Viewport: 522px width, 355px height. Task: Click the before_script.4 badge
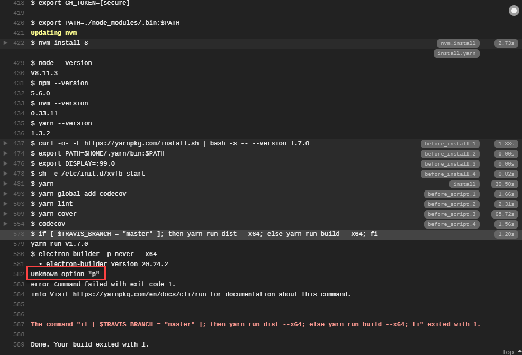(x=452, y=224)
